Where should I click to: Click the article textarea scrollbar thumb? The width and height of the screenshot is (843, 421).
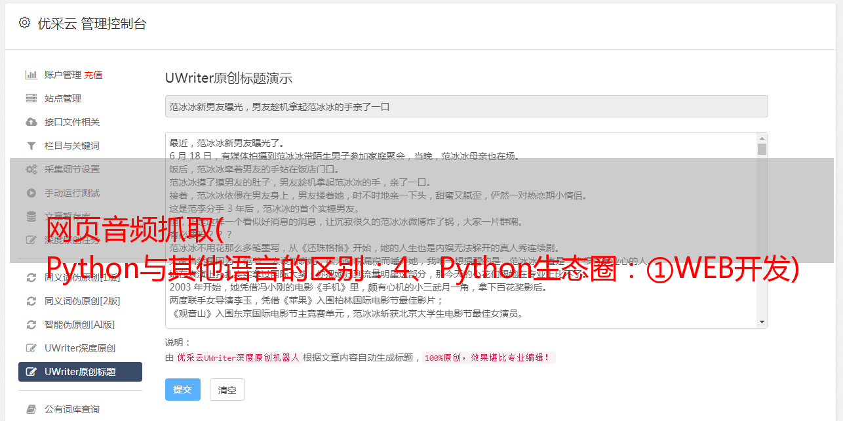762,149
